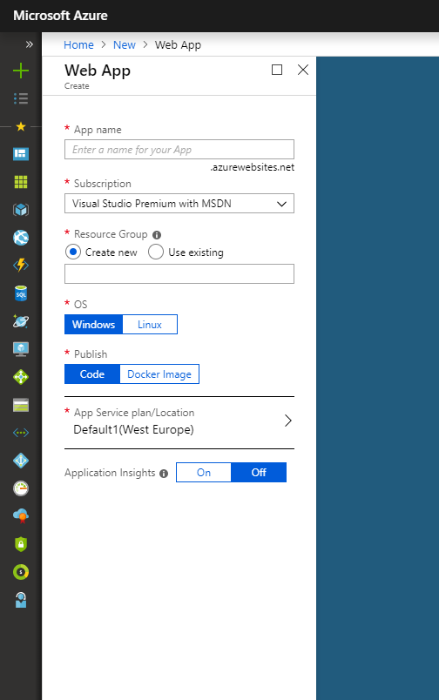
Task: Click the yellow Favorites star icon
Action: click(x=21, y=127)
